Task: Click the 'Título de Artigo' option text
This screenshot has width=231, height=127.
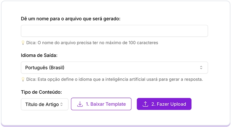Action: (42, 104)
